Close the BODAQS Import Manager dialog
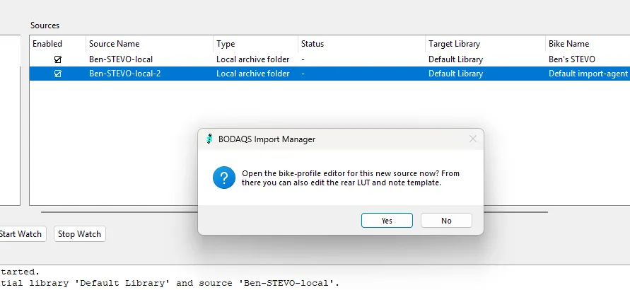The height and width of the screenshot is (290, 630). 473,139
